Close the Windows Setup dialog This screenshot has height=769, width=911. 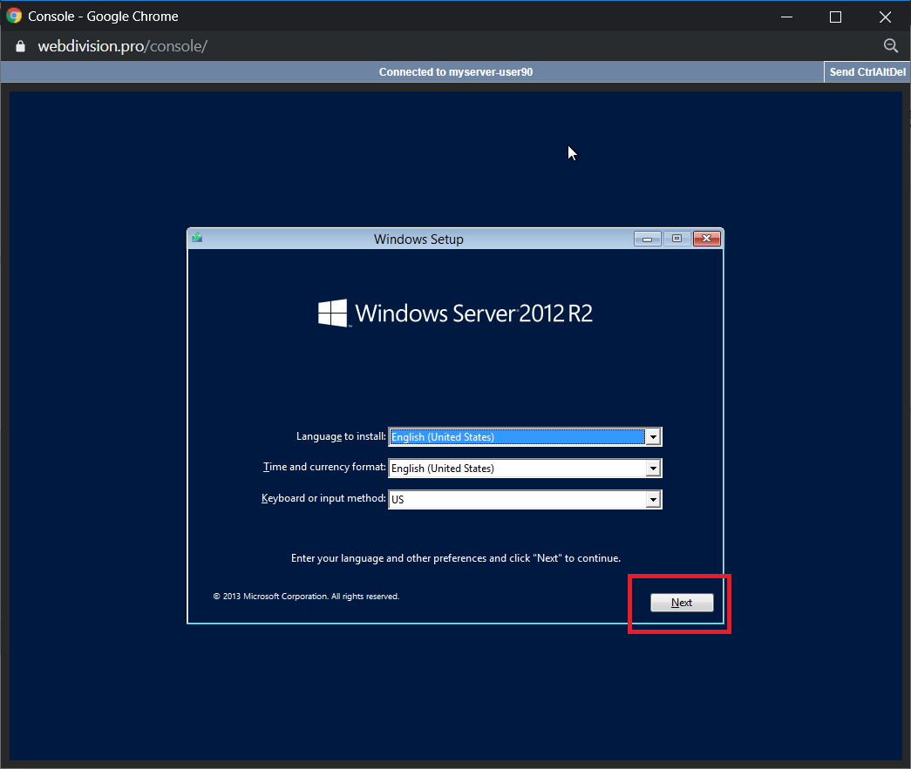point(707,239)
